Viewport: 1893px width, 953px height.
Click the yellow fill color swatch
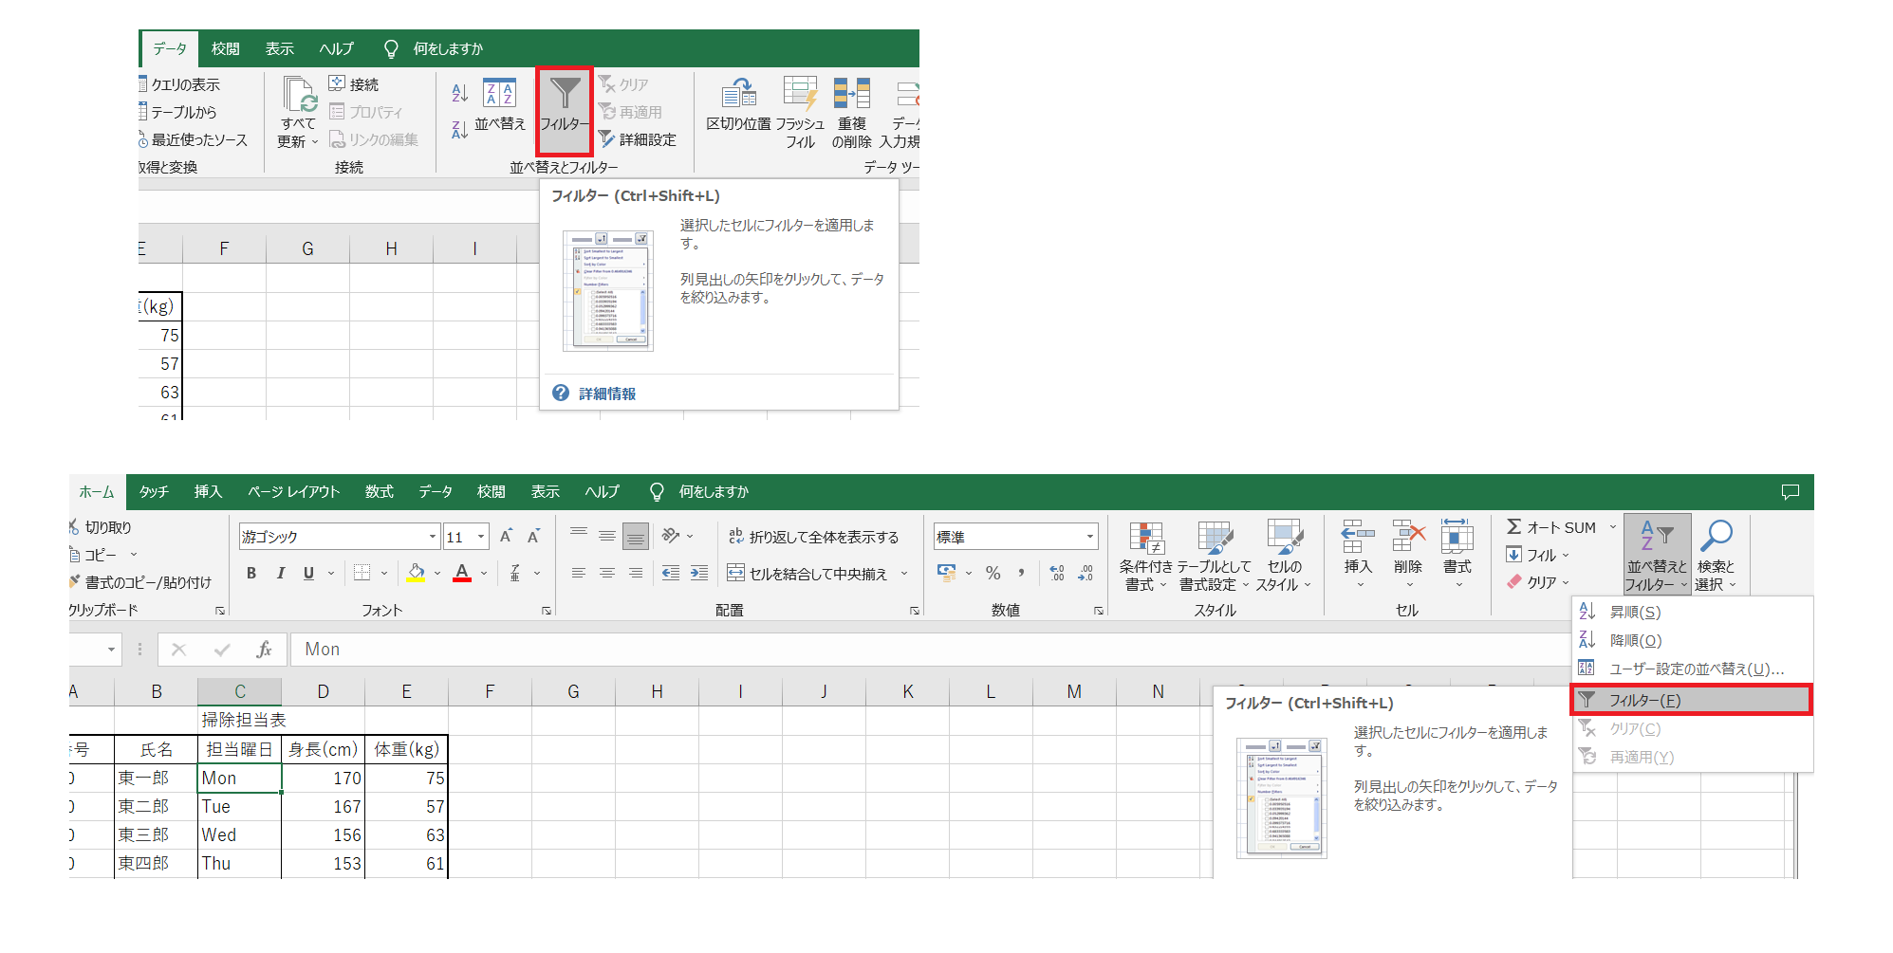[x=416, y=573]
